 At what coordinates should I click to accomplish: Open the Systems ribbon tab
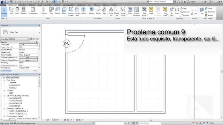coord(32,5)
